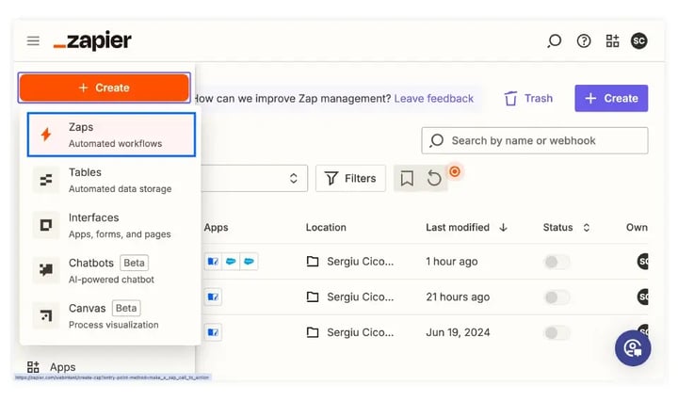Click the Location column header
The height and width of the screenshot is (401, 678).
click(326, 227)
